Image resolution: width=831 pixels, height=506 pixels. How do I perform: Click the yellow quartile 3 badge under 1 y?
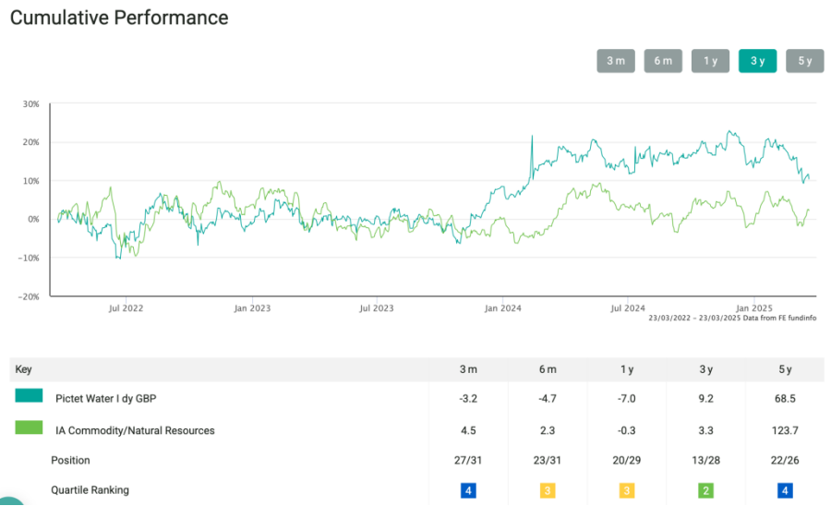click(x=627, y=490)
